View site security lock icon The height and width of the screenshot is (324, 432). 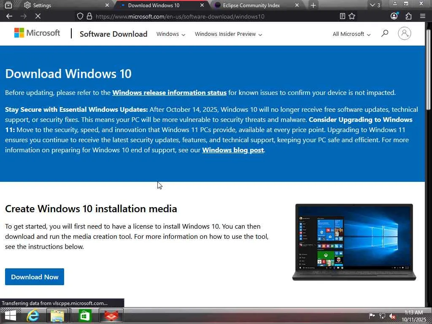click(x=89, y=16)
